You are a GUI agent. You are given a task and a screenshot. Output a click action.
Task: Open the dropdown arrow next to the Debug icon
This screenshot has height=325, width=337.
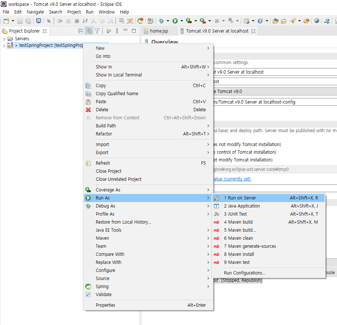(168, 21)
